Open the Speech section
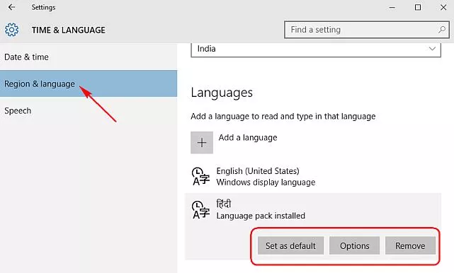Screen dimensions: 454x273 tap(89, 111)
